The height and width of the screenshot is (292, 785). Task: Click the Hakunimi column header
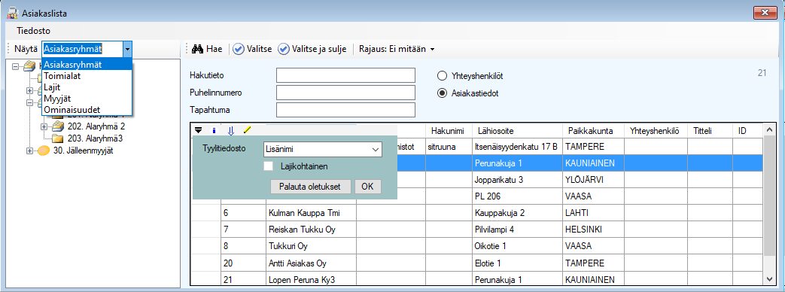[449, 130]
